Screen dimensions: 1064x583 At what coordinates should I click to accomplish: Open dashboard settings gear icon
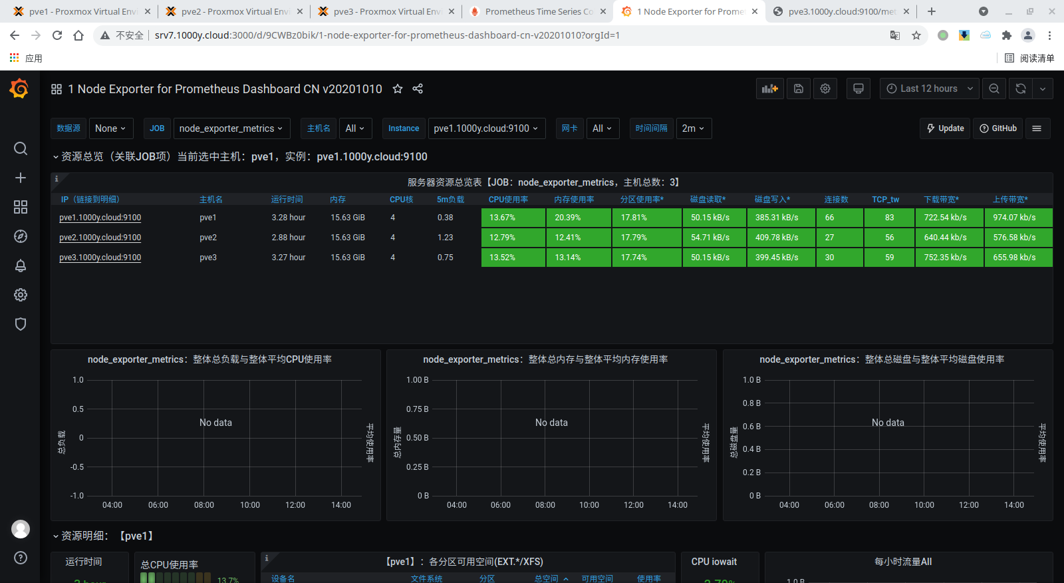point(825,89)
